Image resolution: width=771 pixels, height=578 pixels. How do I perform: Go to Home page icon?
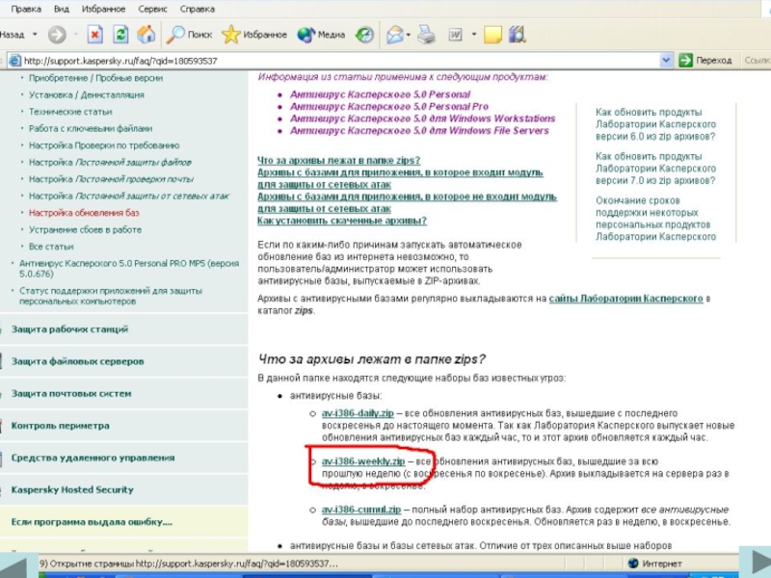click(146, 35)
